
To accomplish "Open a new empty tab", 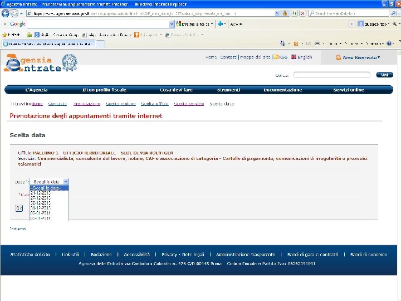I will click(x=101, y=44).
